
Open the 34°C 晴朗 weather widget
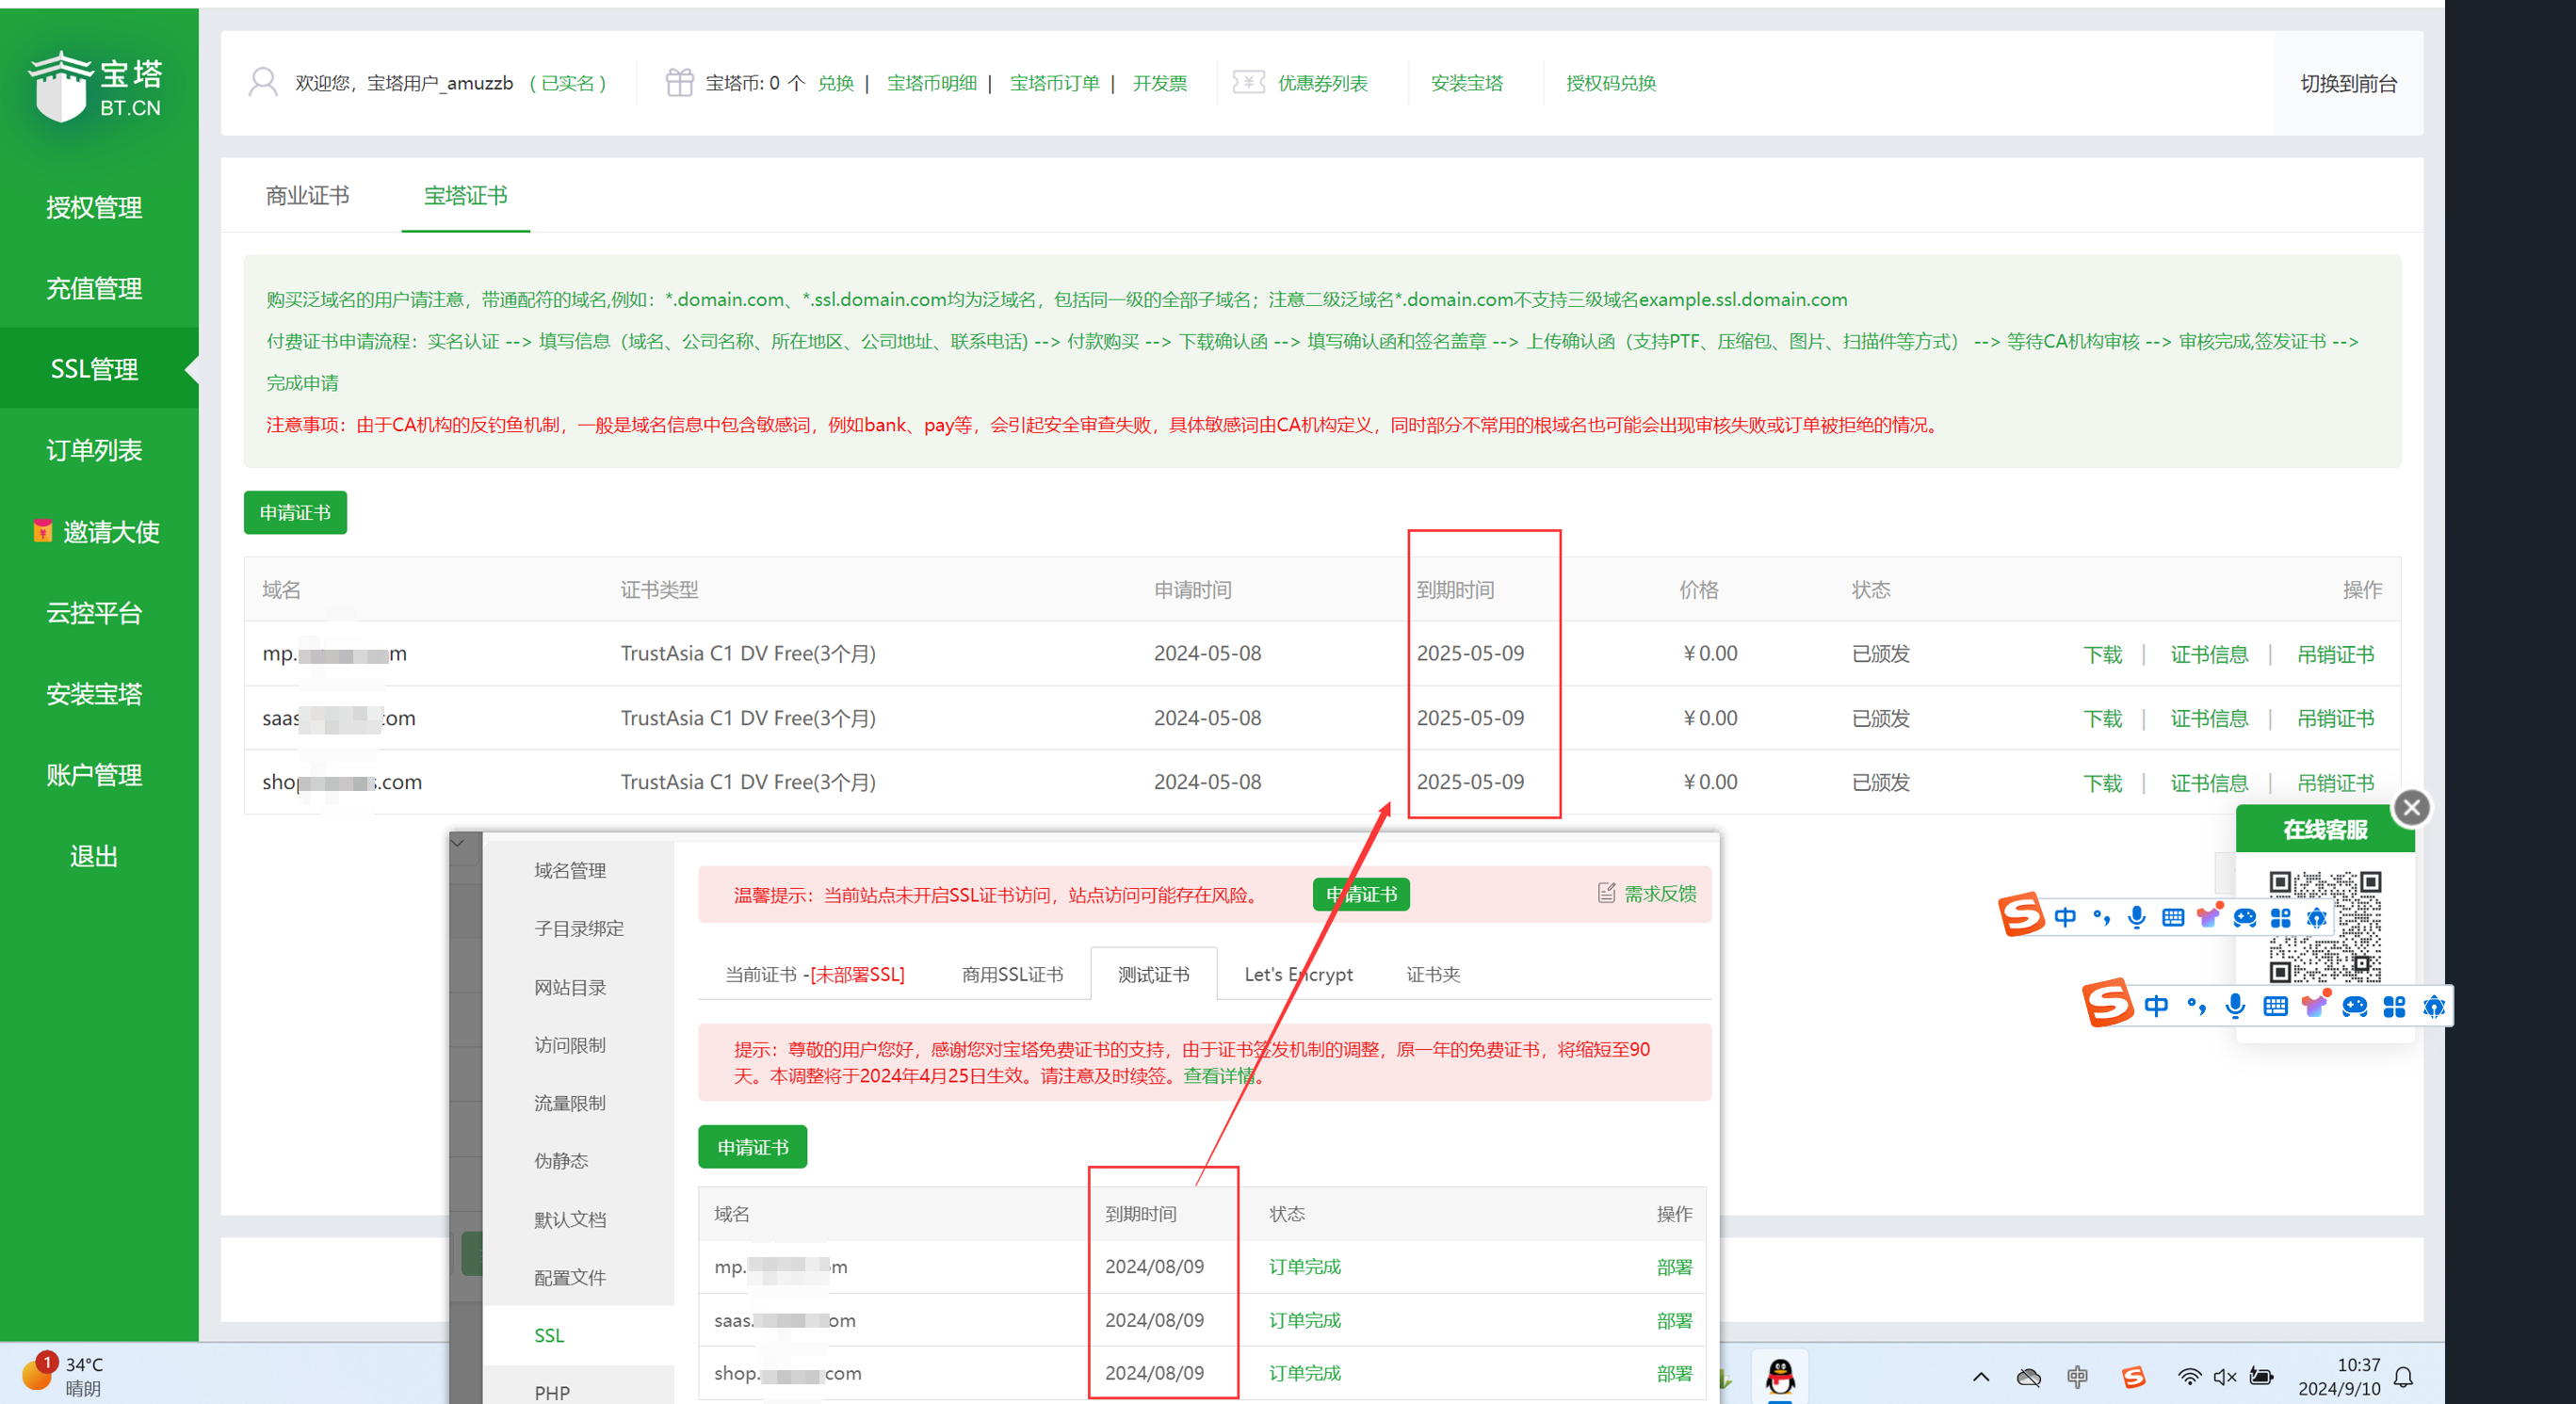pos(62,1375)
